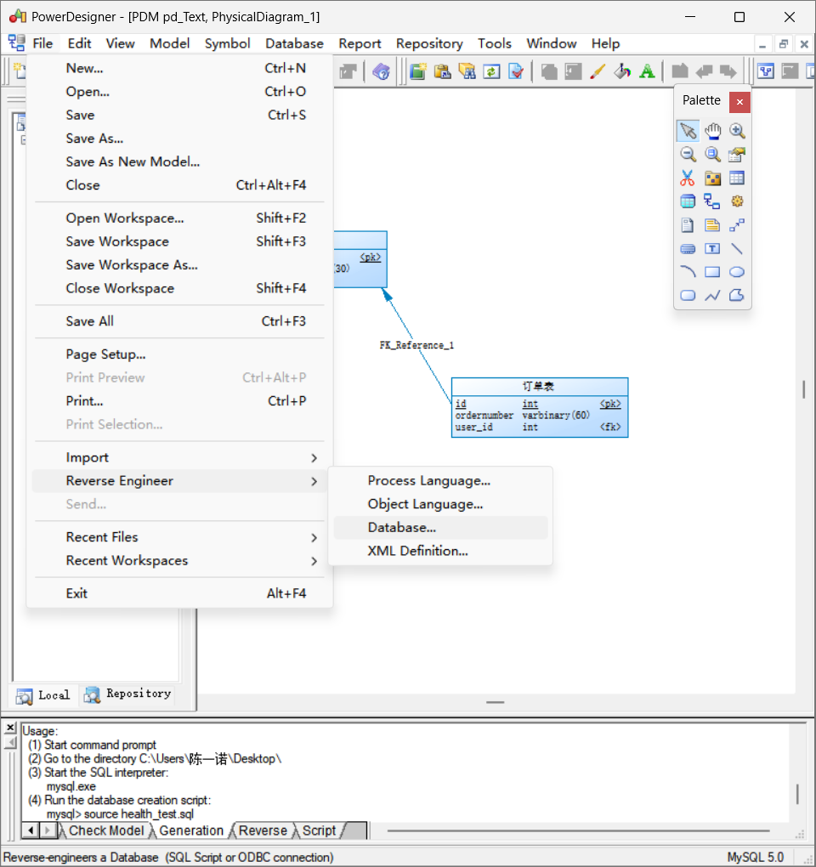
Task: Select the Reference tool in the Palette
Action: [712, 201]
